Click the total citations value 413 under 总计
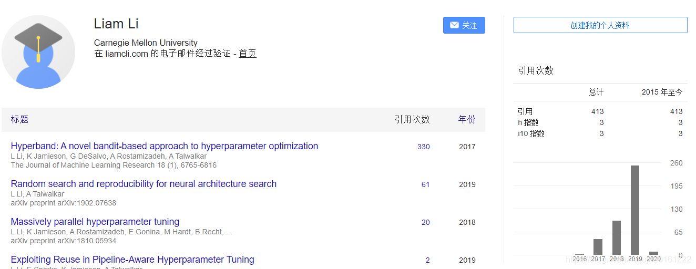 [597, 111]
